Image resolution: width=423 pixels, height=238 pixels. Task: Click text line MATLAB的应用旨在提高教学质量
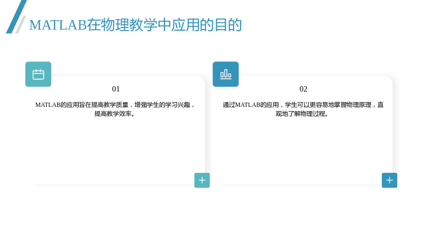82,105
